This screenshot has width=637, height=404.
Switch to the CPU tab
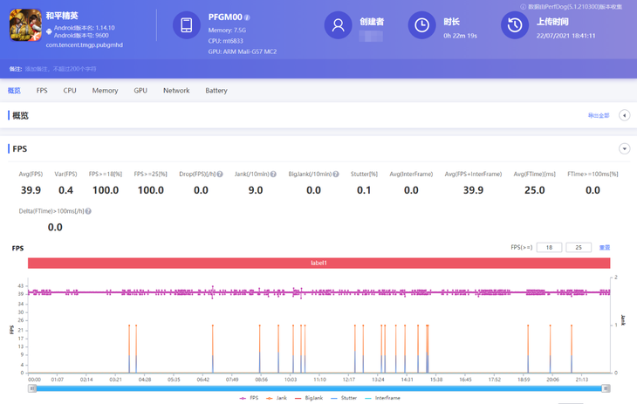[x=70, y=91]
